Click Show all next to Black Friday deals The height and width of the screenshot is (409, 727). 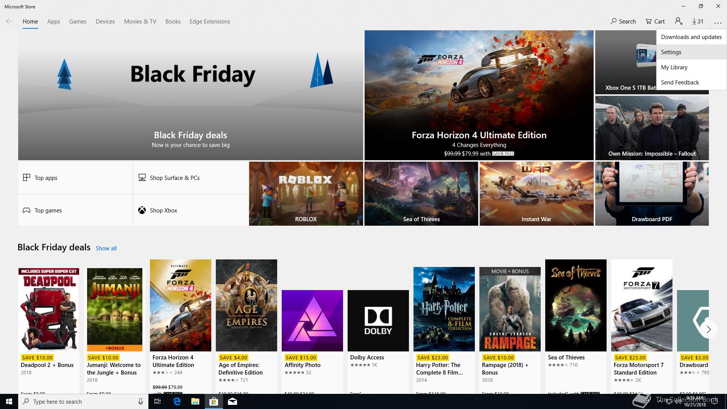[106, 248]
